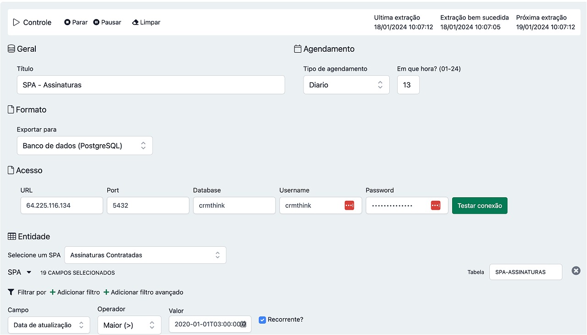The image size is (587, 335).
Task: Pause extraction with the Pausar button
Action: click(x=107, y=22)
